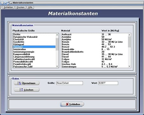Select Elastizität in the list
Viewport: 144px width, 115px height.
34,39
